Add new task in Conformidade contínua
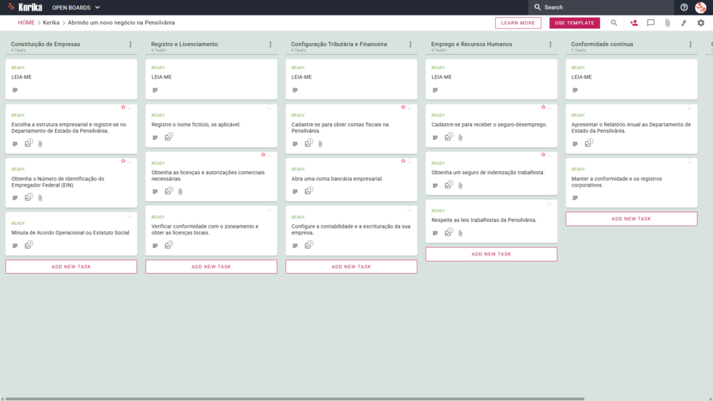Screen dimensions: 713x401 [632, 219]
